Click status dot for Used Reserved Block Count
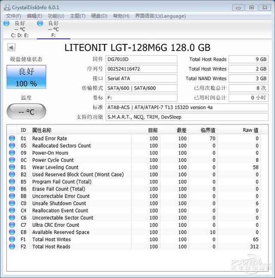The height and width of the screenshot is (278, 275). point(12,174)
